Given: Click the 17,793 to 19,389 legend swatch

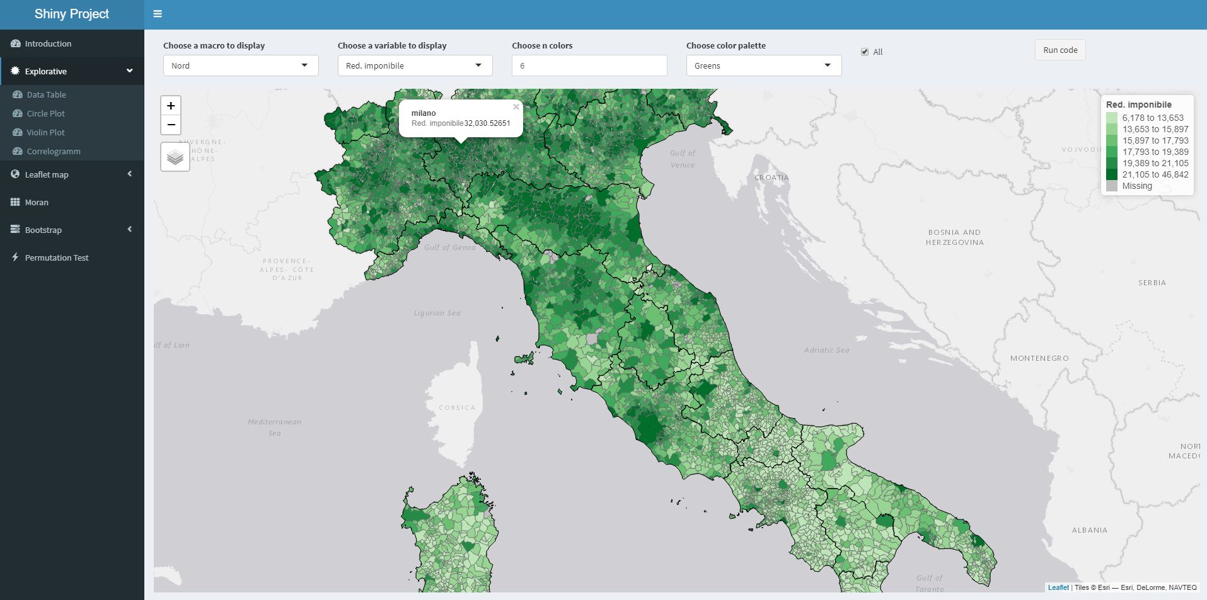Looking at the screenshot, I should click(1112, 152).
